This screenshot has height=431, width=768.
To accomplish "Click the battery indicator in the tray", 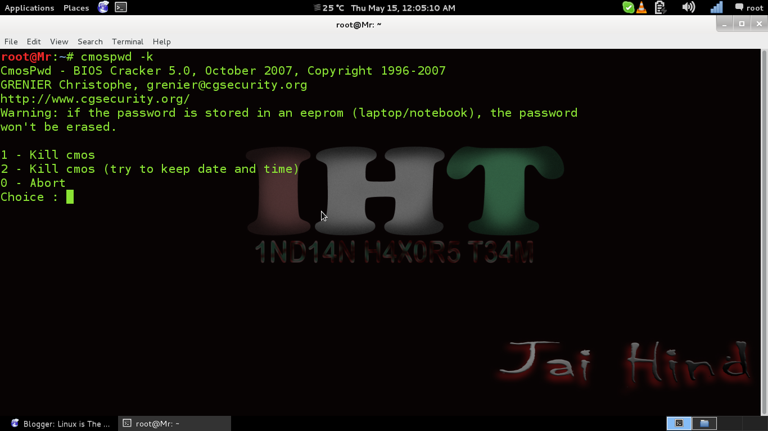I will pos(660,7).
